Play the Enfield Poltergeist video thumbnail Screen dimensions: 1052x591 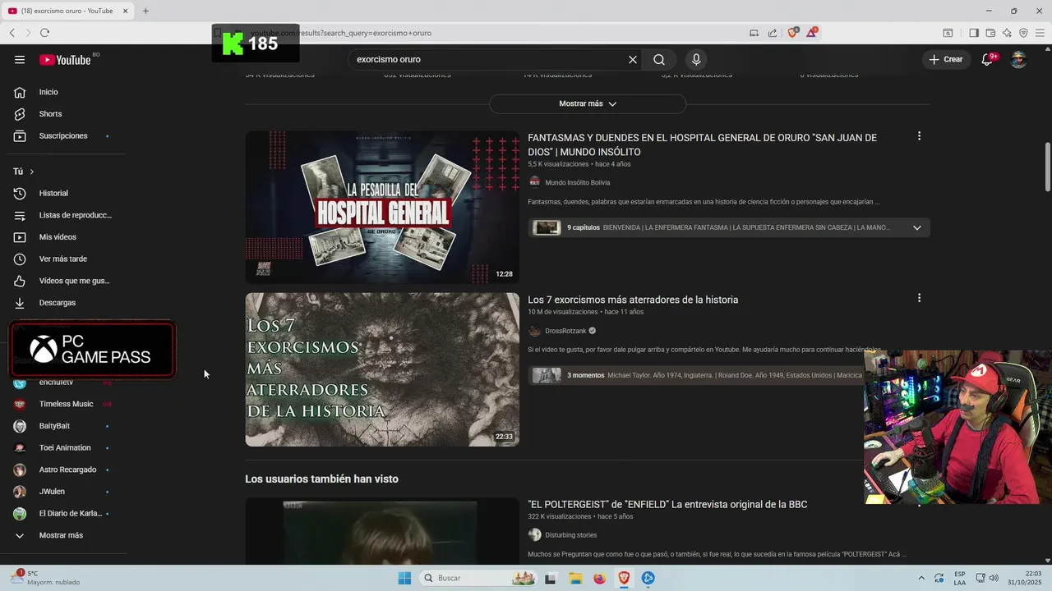point(382,531)
